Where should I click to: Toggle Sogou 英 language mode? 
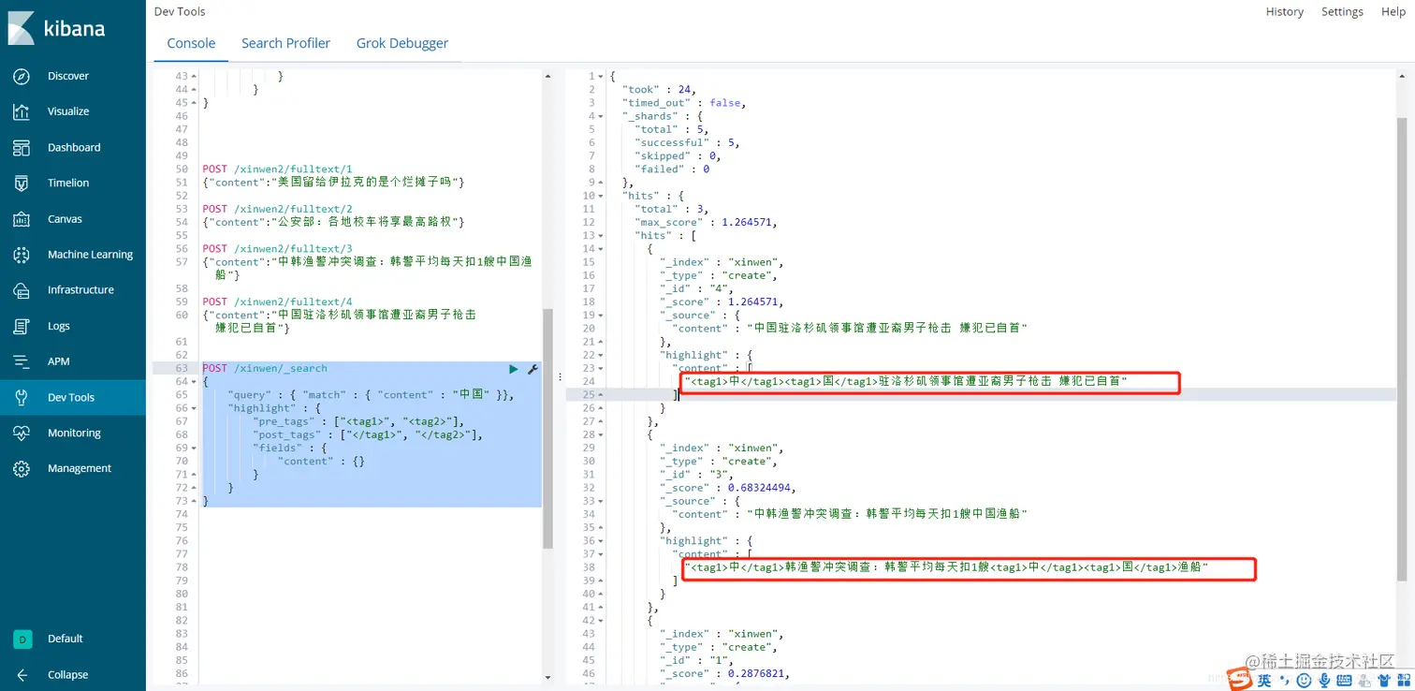1264,681
